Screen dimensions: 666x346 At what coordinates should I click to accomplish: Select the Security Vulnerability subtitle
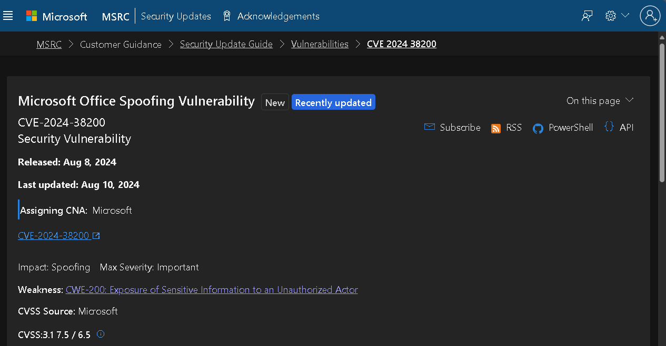[74, 139]
